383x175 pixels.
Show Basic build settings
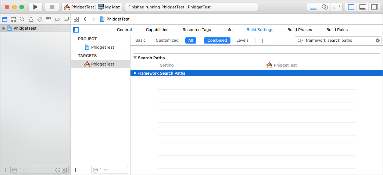(x=140, y=40)
